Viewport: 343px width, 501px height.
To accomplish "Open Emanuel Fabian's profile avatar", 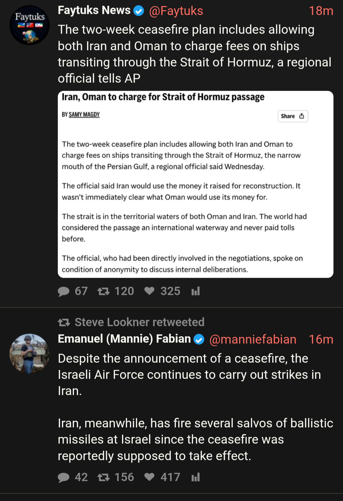I will pyautogui.click(x=30, y=353).
